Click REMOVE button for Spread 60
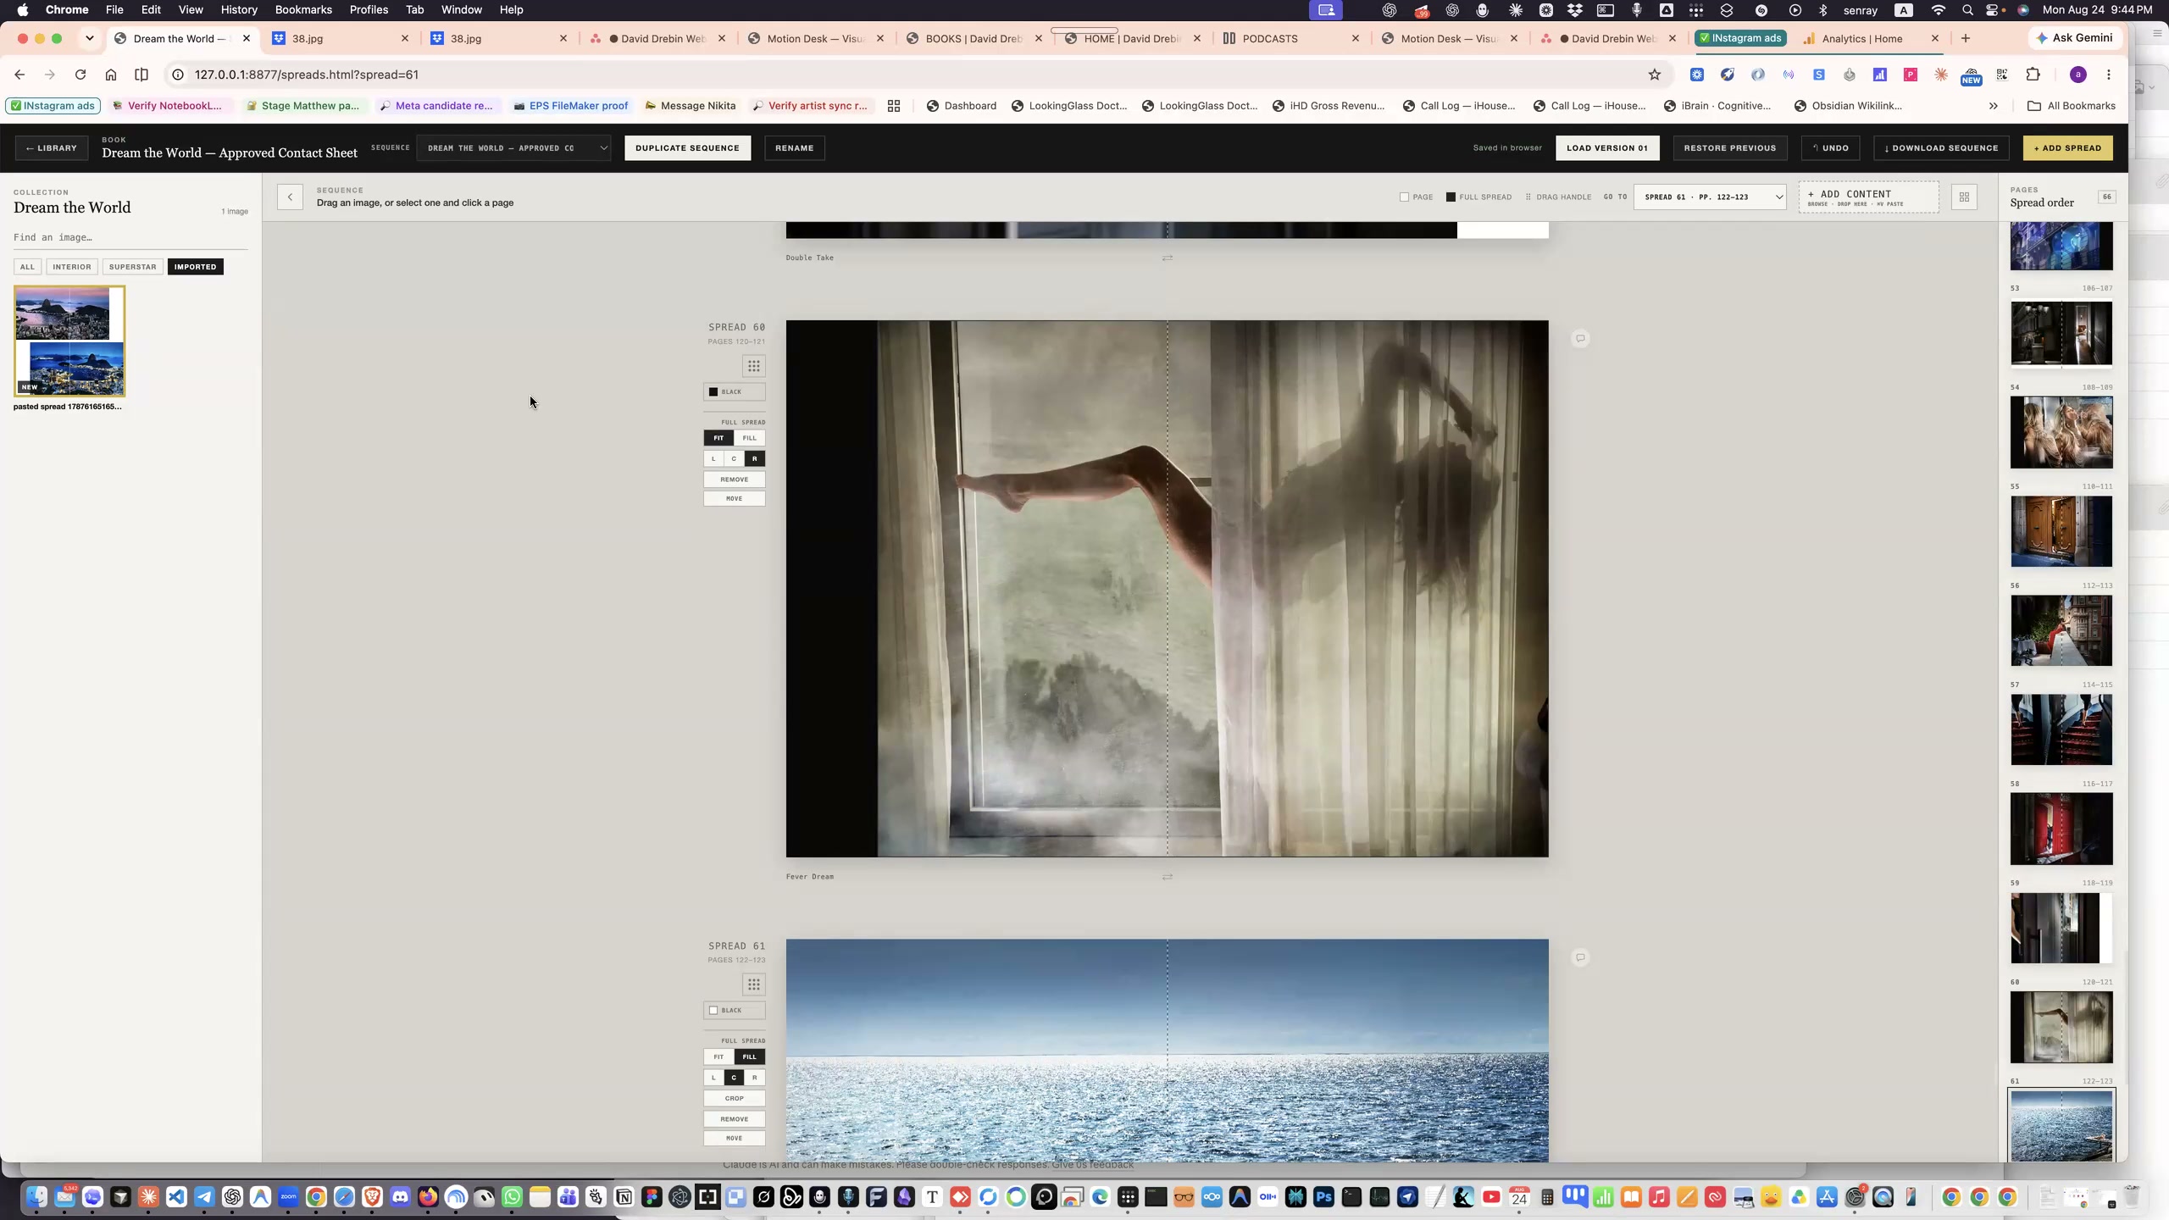This screenshot has width=2169, height=1220. (734, 480)
